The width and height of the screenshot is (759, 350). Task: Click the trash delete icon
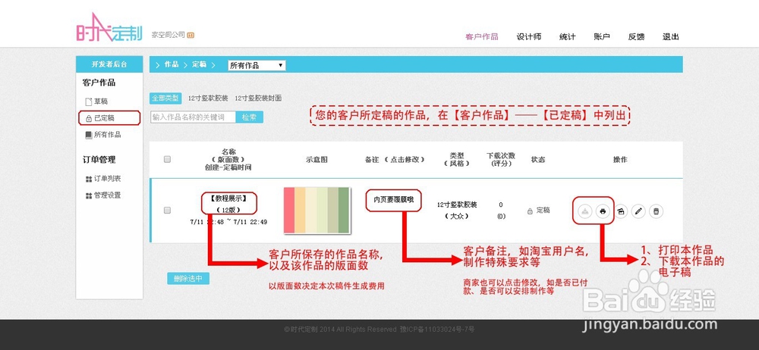click(x=657, y=211)
